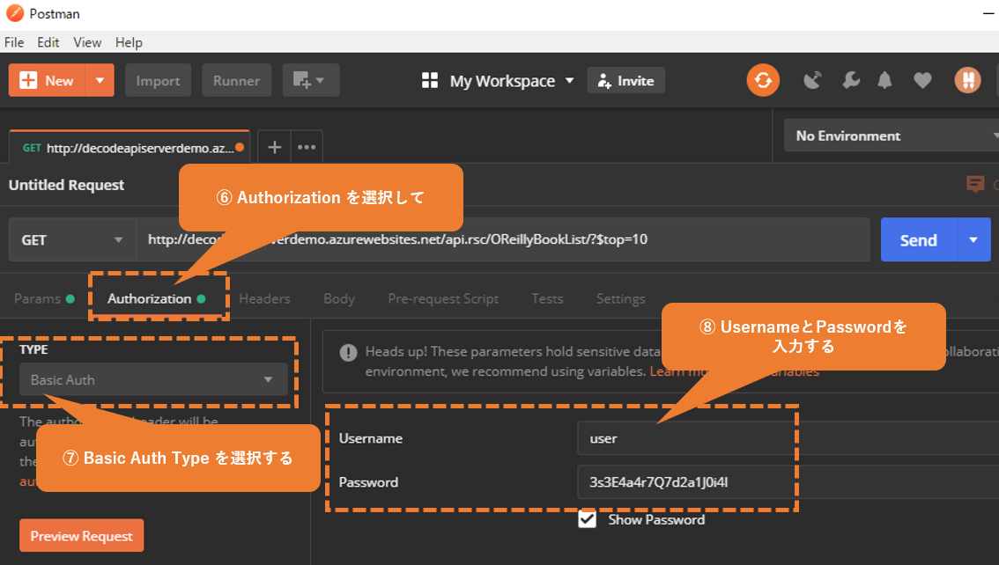Click the workspace grid icon

point(429,80)
